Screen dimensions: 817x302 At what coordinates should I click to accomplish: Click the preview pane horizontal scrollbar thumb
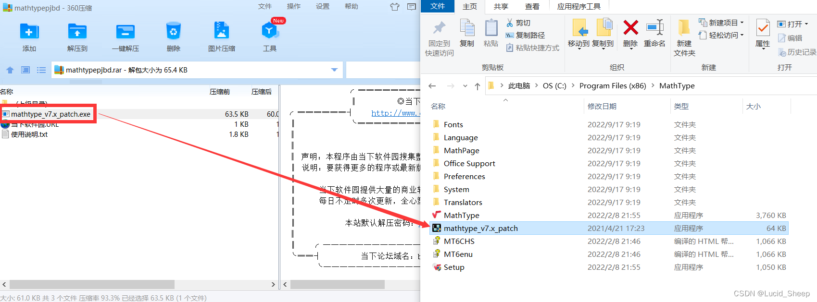tap(337, 284)
